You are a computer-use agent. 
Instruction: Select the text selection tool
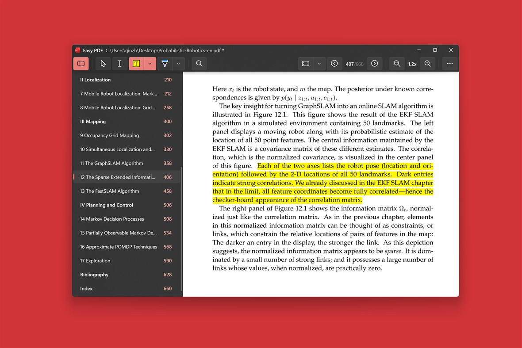coord(119,63)
